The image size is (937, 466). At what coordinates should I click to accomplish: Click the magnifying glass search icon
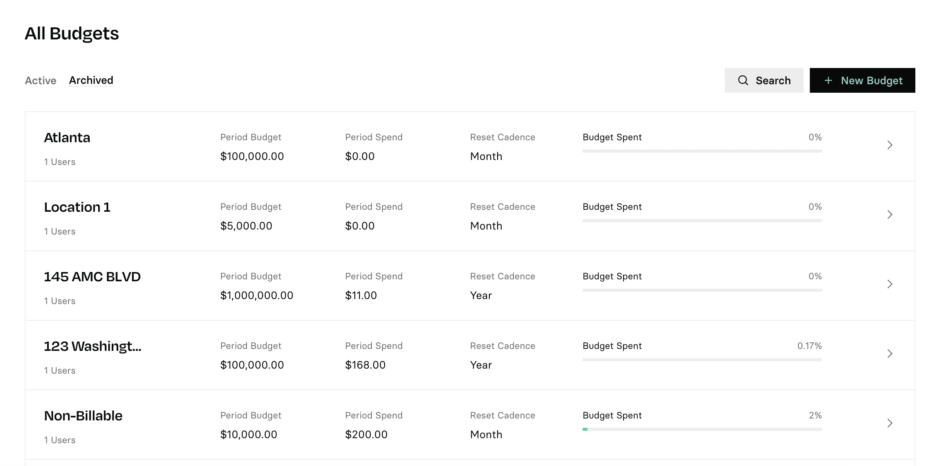pyautogui.click(x=743, y=80)
